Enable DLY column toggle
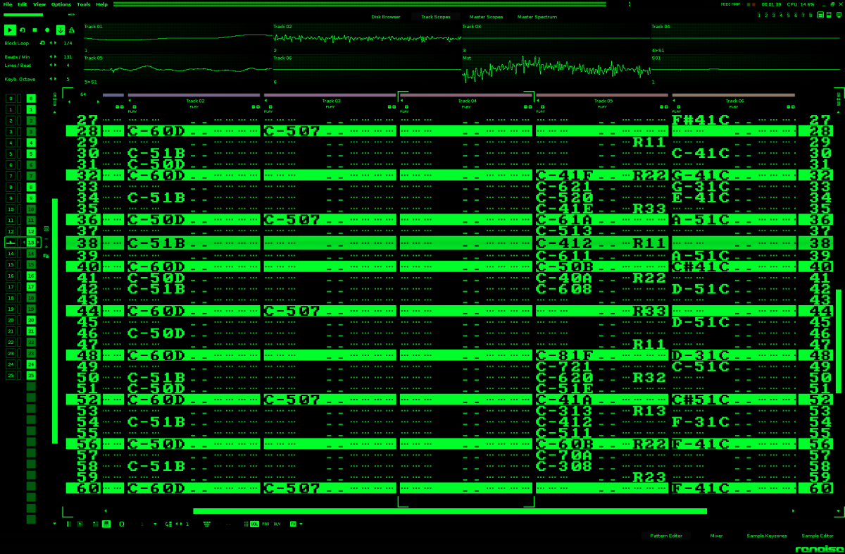The height and width of the screenshot is (554, 845). point(277,524)
